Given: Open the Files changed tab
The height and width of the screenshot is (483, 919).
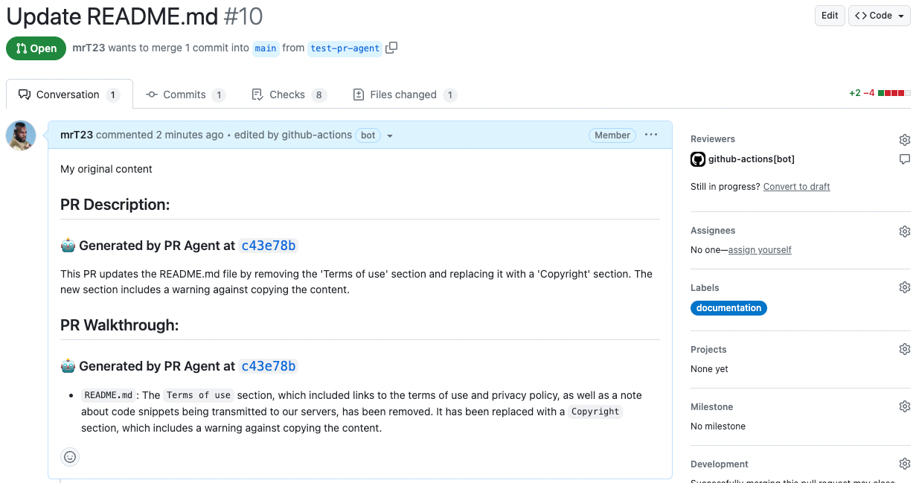Looking at the screenshot, I should [403, 95].
